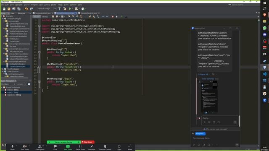Open the Everyone recipient dropdown
The width and height of the screenshot is (269, 151).
pos(200,134)
